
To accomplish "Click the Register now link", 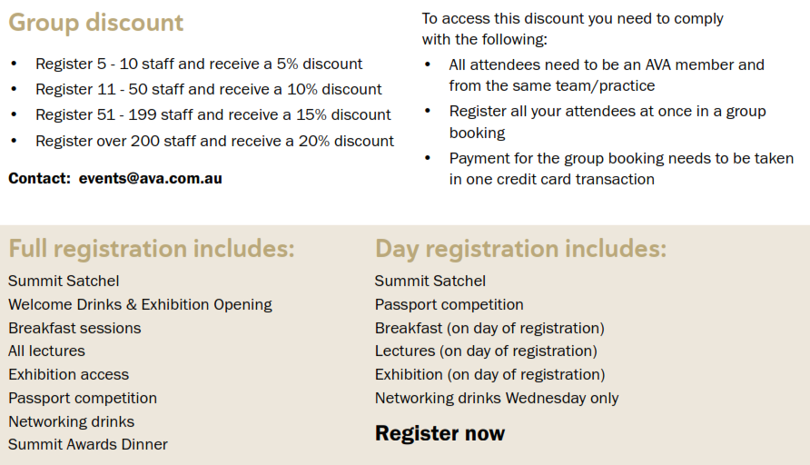I will (440, 433).
